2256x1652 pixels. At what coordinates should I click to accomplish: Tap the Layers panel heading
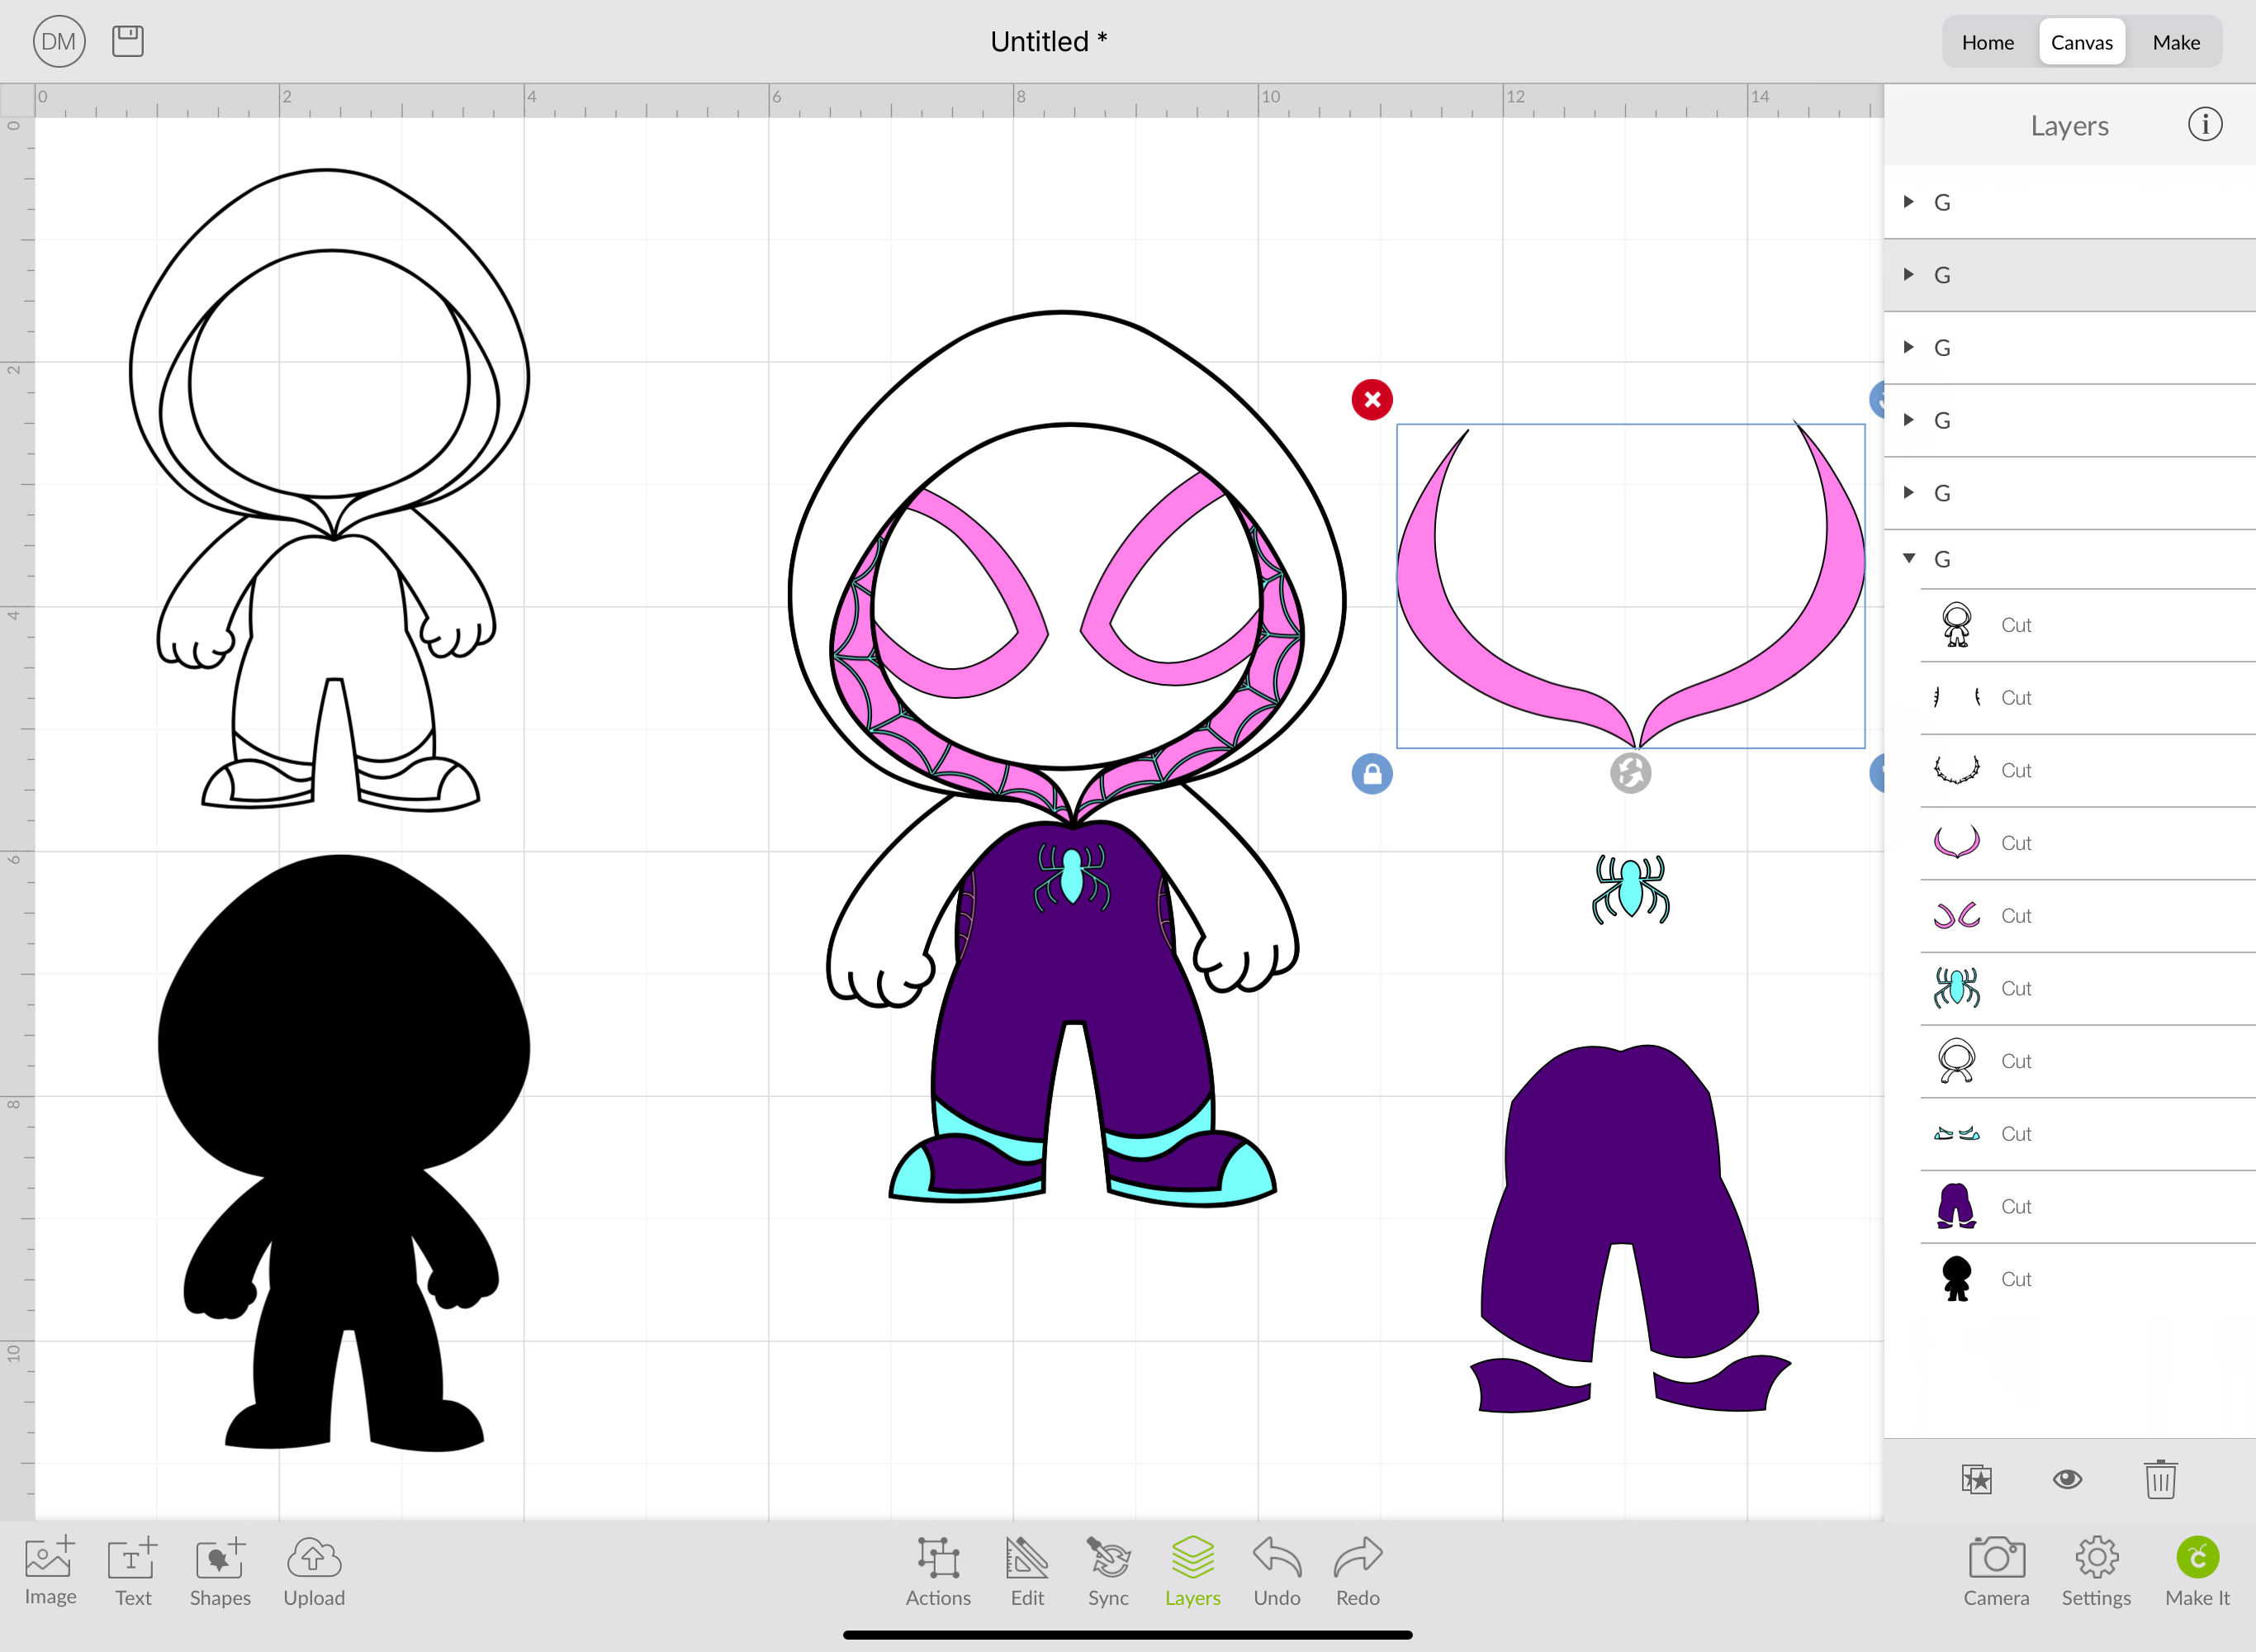[2069, 126]
